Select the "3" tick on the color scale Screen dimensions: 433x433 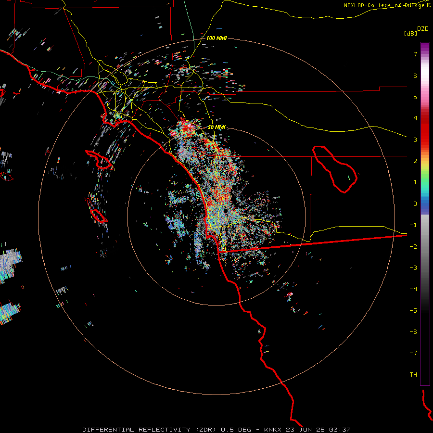pyautogui.click(x=415, y=140)
